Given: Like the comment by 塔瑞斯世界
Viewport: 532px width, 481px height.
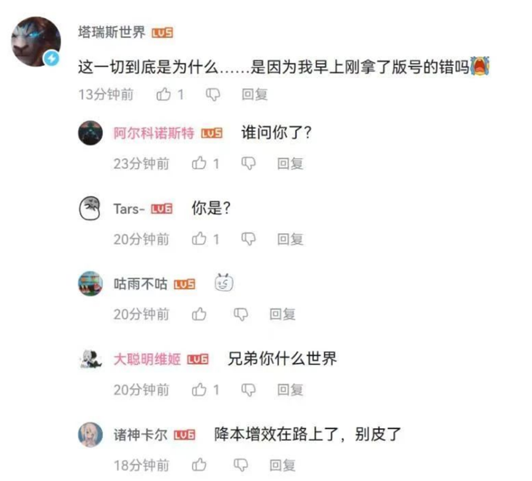Looking at the screenshot, I should point(164,94).
